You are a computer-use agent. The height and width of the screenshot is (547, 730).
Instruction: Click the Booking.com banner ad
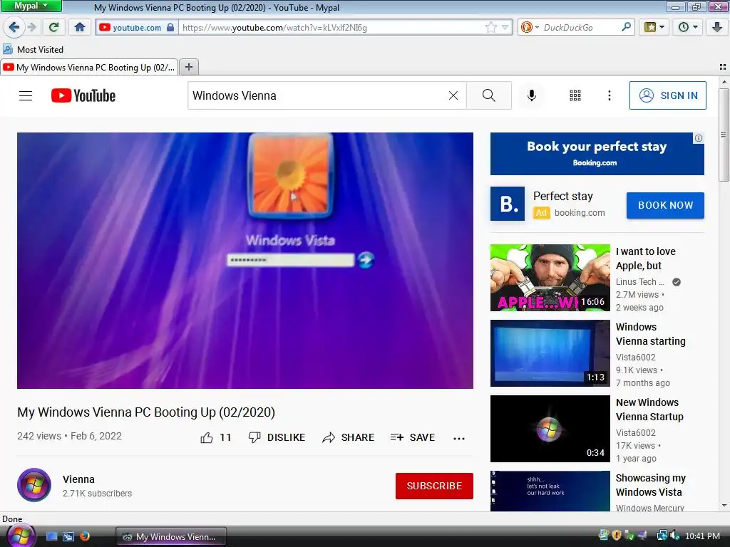click(x=597, y=154)
